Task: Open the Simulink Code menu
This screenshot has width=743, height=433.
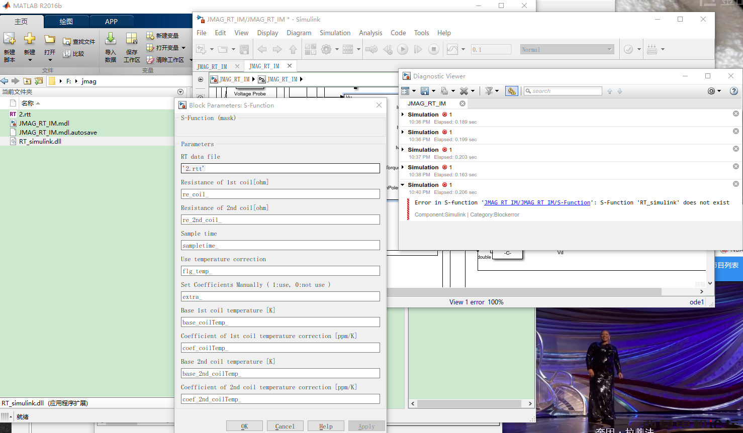Action: 398,33
